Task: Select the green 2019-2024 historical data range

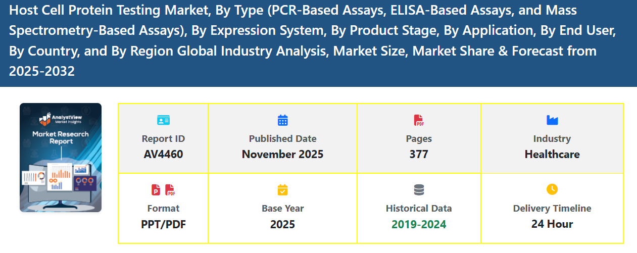Action: pos(419,224)
